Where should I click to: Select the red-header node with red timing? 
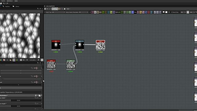point(51,64)
